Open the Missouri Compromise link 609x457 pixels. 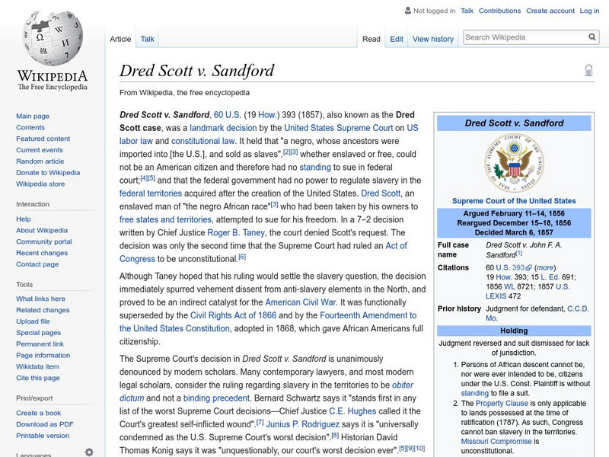496,442
